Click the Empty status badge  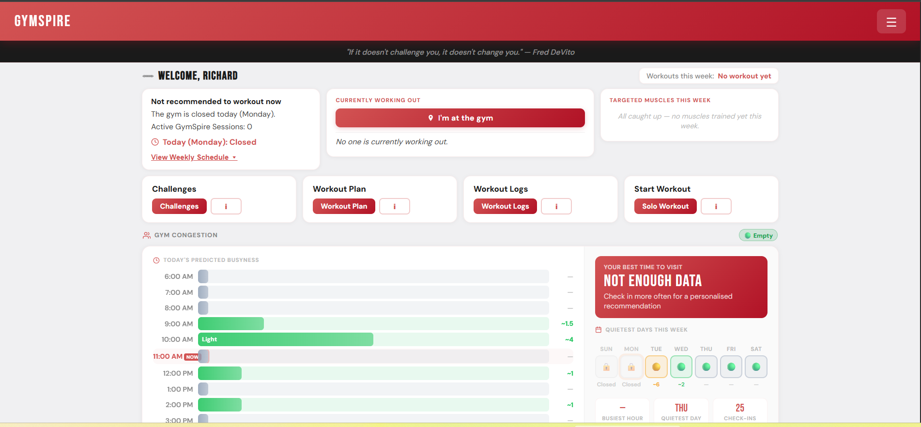click(758, 235)
